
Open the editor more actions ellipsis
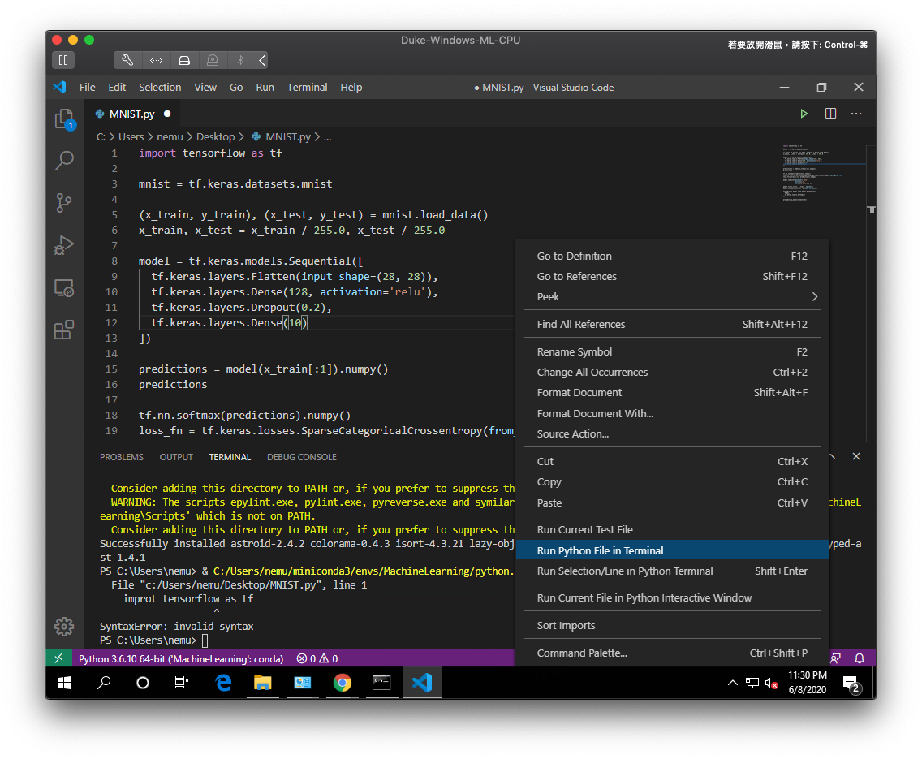pos(855,114)
